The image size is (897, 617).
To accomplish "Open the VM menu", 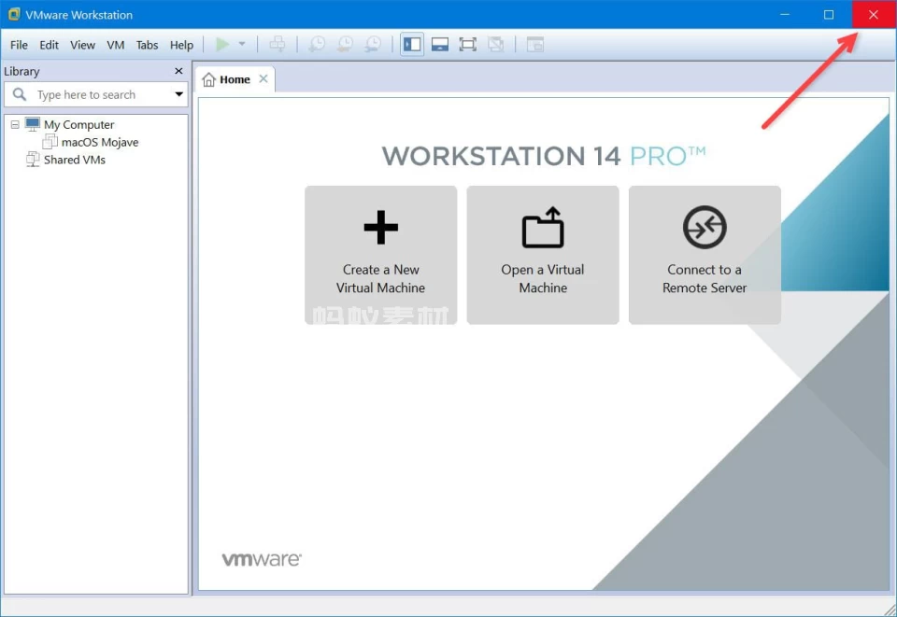I will click(116, 45).
